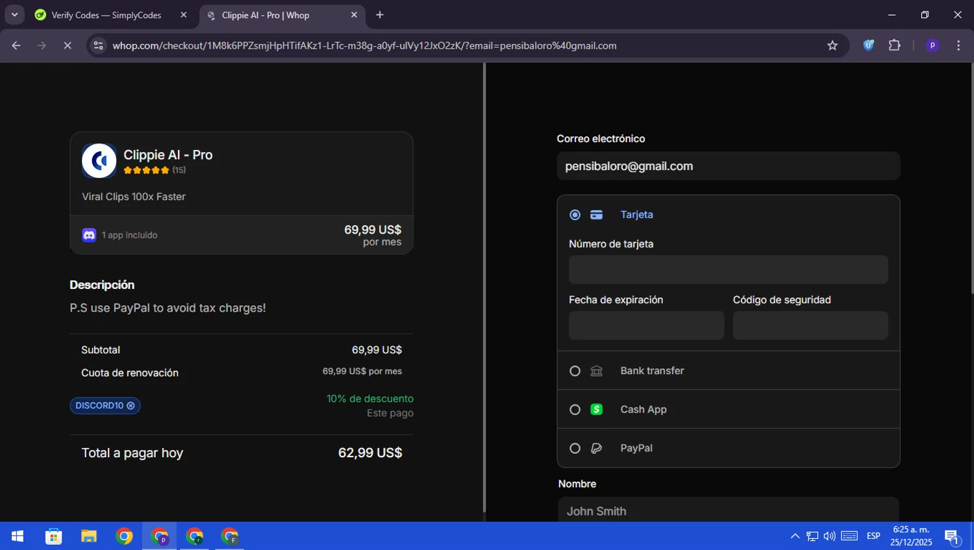The image size is (974, 550).
Task: Open the clock showing 6:25 a. m.
Action: click(911, 536)
